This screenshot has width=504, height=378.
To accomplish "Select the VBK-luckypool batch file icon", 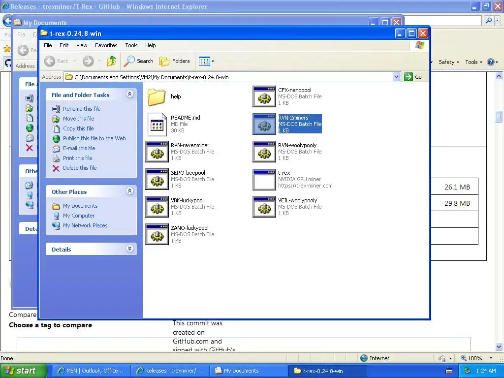I will pyautogui.click(x=157, y=207).
